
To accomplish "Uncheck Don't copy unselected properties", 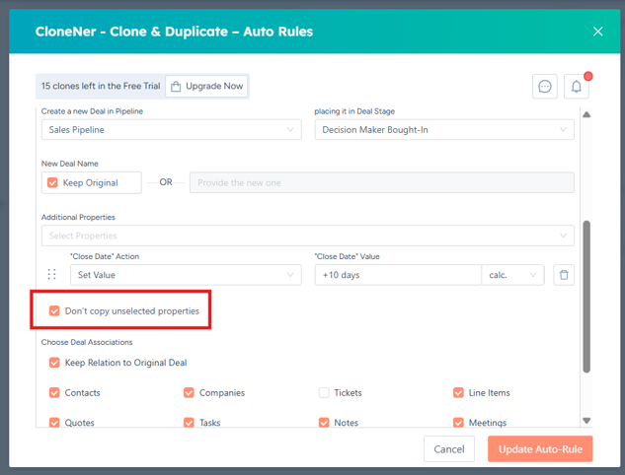I will tap(54, 310).
